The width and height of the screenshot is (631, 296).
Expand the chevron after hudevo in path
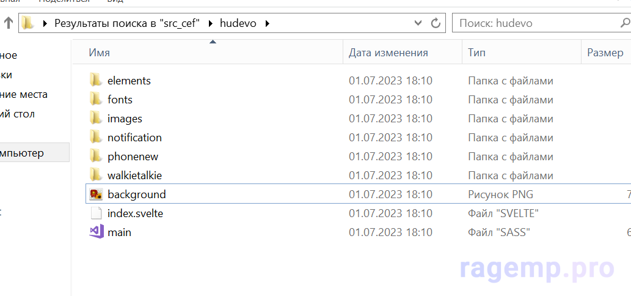pos(267,23)
